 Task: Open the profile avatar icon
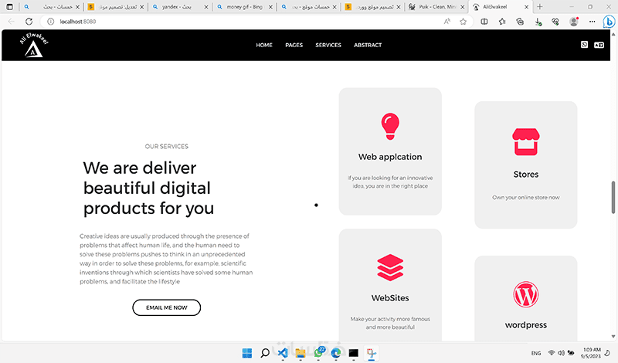(574, 22)
